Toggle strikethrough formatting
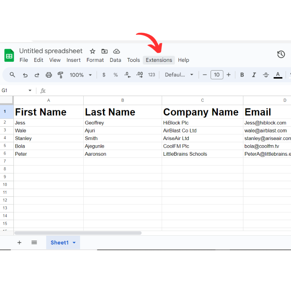The image size is (291, 291). click(266, 75)
